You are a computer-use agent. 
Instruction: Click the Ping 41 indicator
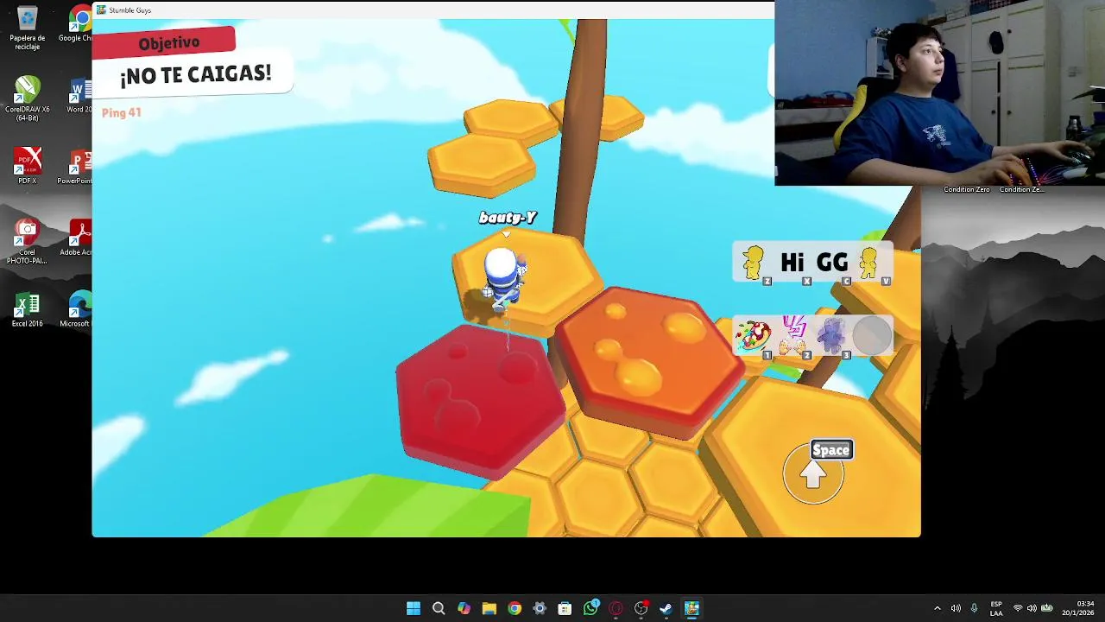point(121,112)
